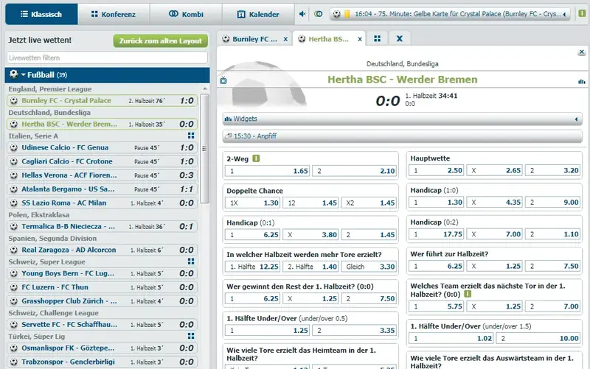Click the grid layout icon tab
The height and width of the screenshot is (369, 590).
378,39
